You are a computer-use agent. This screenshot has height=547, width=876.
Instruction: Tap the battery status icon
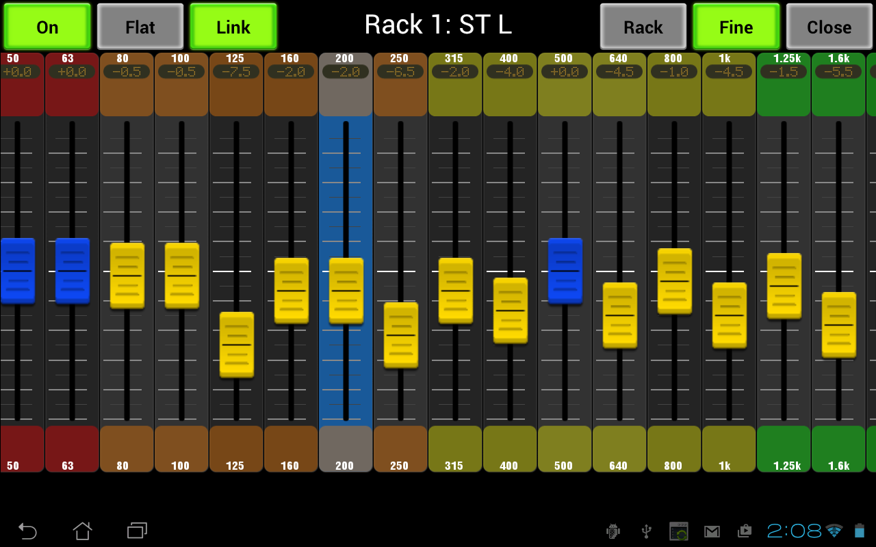pyautogui.click(x=860, y=531)
